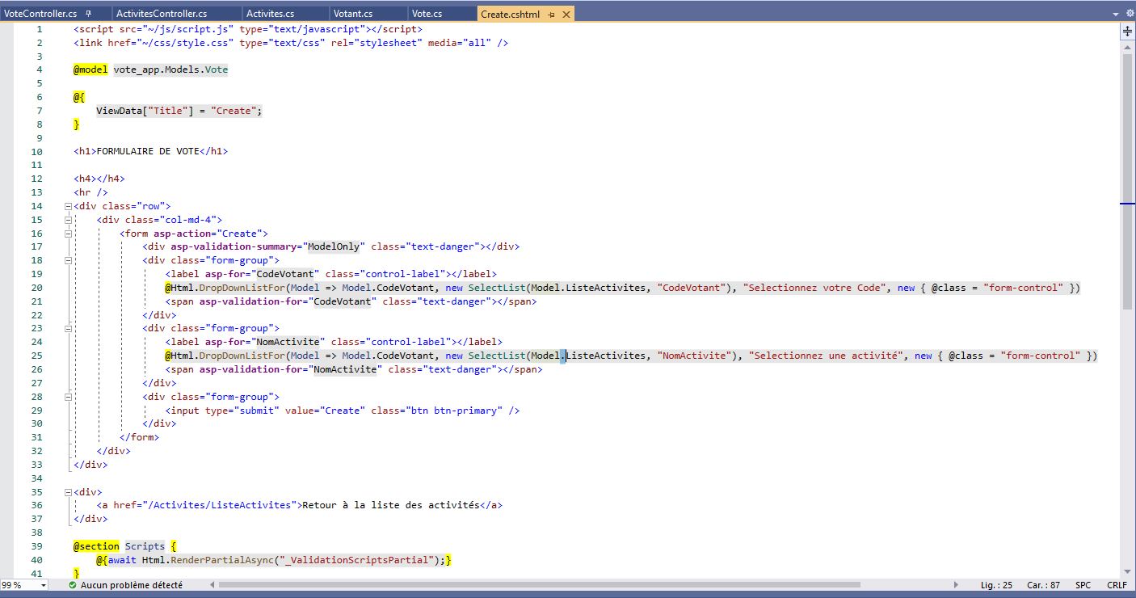Toggle pin on VoteController.cs tab
1136x598 pixels.
pyautogui.click(x=88, y=14)
